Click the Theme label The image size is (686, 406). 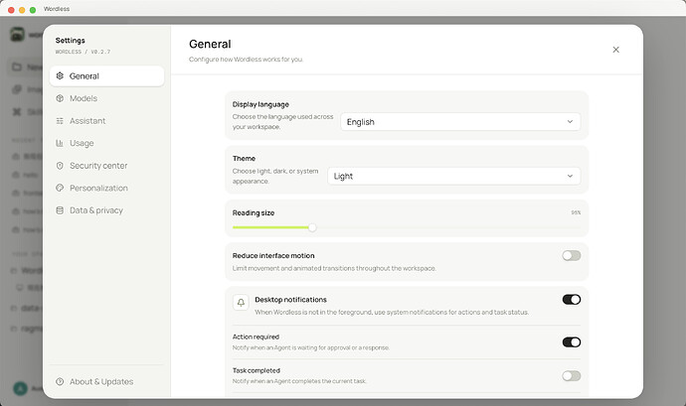click(244, 158)
